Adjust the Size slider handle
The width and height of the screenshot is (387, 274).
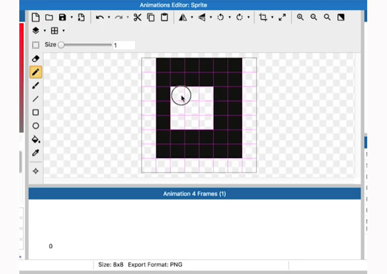click(x=61, y=45)
